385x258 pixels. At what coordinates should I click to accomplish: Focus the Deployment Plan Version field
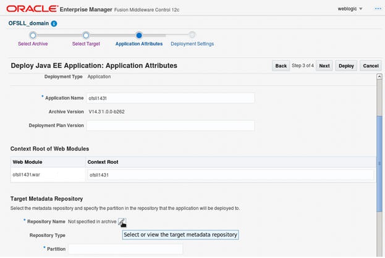pos(170,125)
